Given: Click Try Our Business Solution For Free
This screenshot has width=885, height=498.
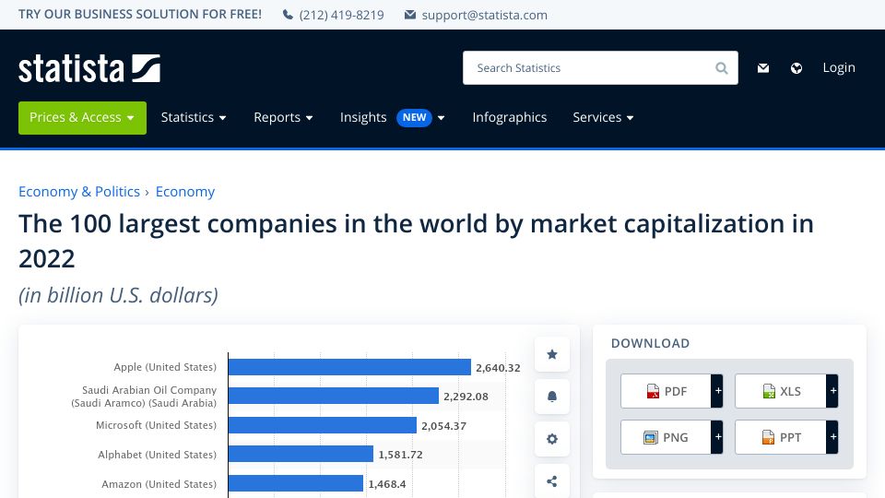Looking at the screenshot, I should pos(140,14).
